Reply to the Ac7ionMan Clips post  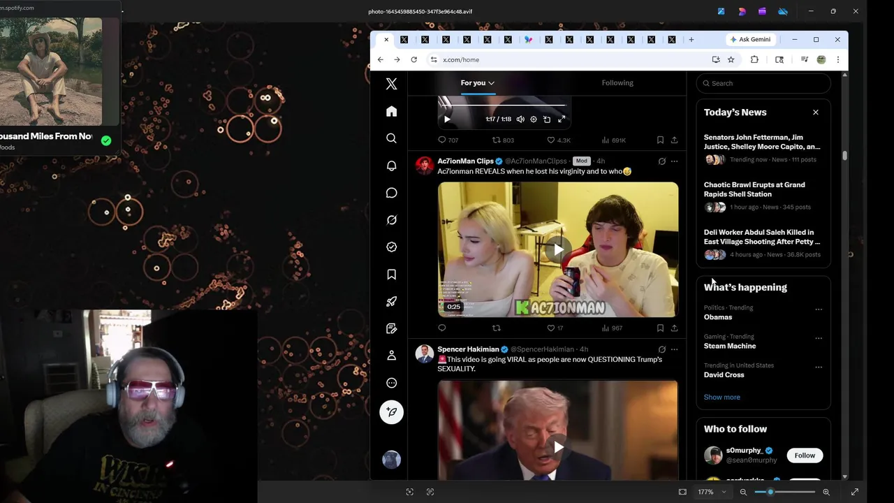click(x=442, y=328)
